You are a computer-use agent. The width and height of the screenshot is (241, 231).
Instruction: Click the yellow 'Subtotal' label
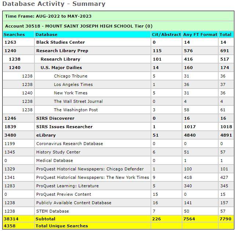click(45, 219)
